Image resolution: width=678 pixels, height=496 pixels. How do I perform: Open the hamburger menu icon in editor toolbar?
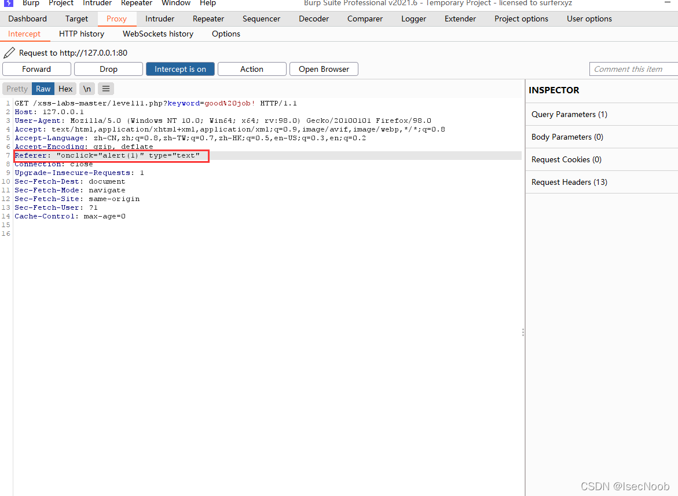[x=106, y=89]
